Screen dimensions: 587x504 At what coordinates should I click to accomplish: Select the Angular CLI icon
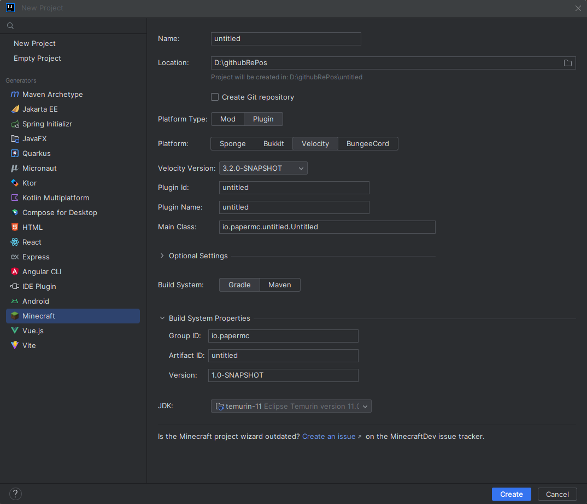(15, 272)
